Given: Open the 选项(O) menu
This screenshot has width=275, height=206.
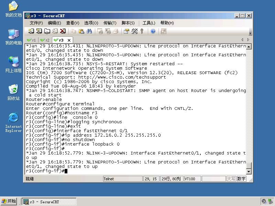Looking at the screenshot, I should point(91,23).
